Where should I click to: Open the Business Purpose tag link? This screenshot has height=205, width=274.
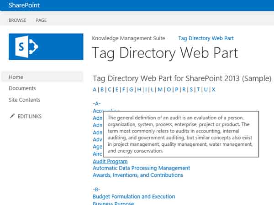[113, 203]
